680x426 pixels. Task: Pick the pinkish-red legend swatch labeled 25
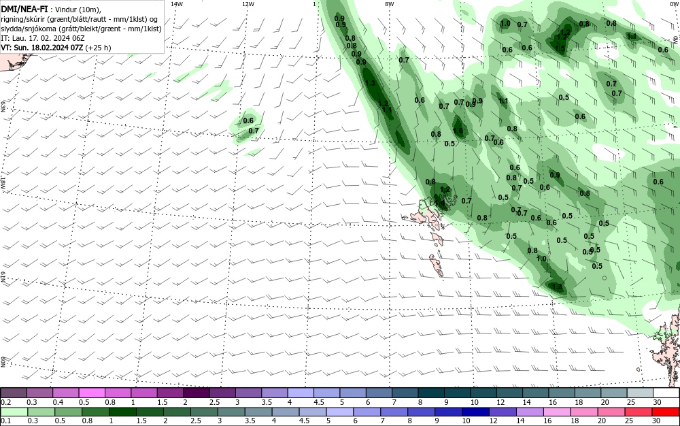coord(639,412)
